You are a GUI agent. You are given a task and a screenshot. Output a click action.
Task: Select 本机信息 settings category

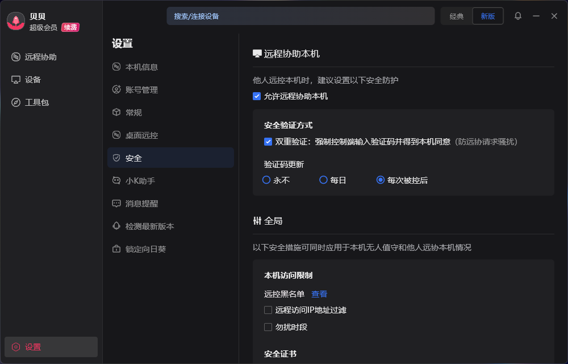pyautogui.click(x=141, y=67)
